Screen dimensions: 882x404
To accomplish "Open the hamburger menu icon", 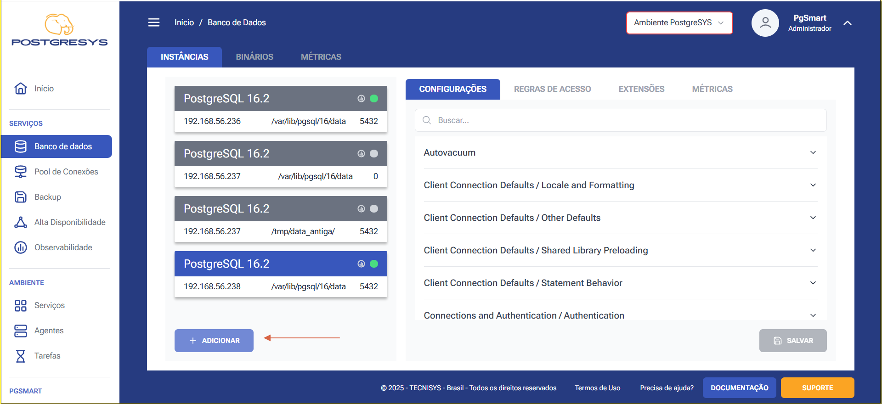I will click(x=154, y=22).
